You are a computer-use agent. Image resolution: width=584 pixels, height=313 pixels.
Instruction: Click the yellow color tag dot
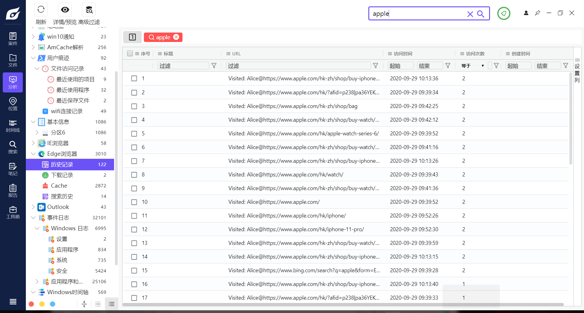click(42, 304)
